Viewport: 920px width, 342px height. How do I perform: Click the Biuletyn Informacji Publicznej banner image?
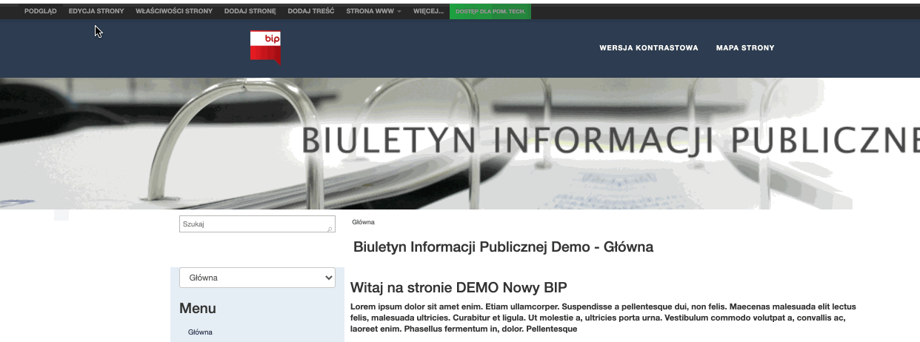tap(460, 144)
